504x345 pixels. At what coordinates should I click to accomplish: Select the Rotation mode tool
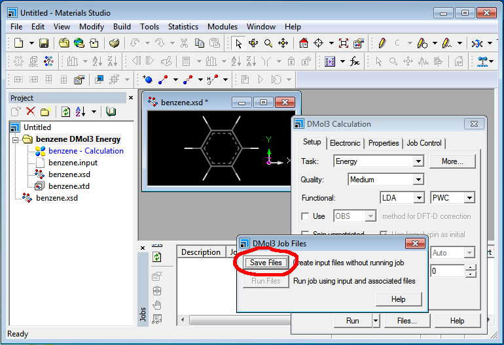[253, 42]
